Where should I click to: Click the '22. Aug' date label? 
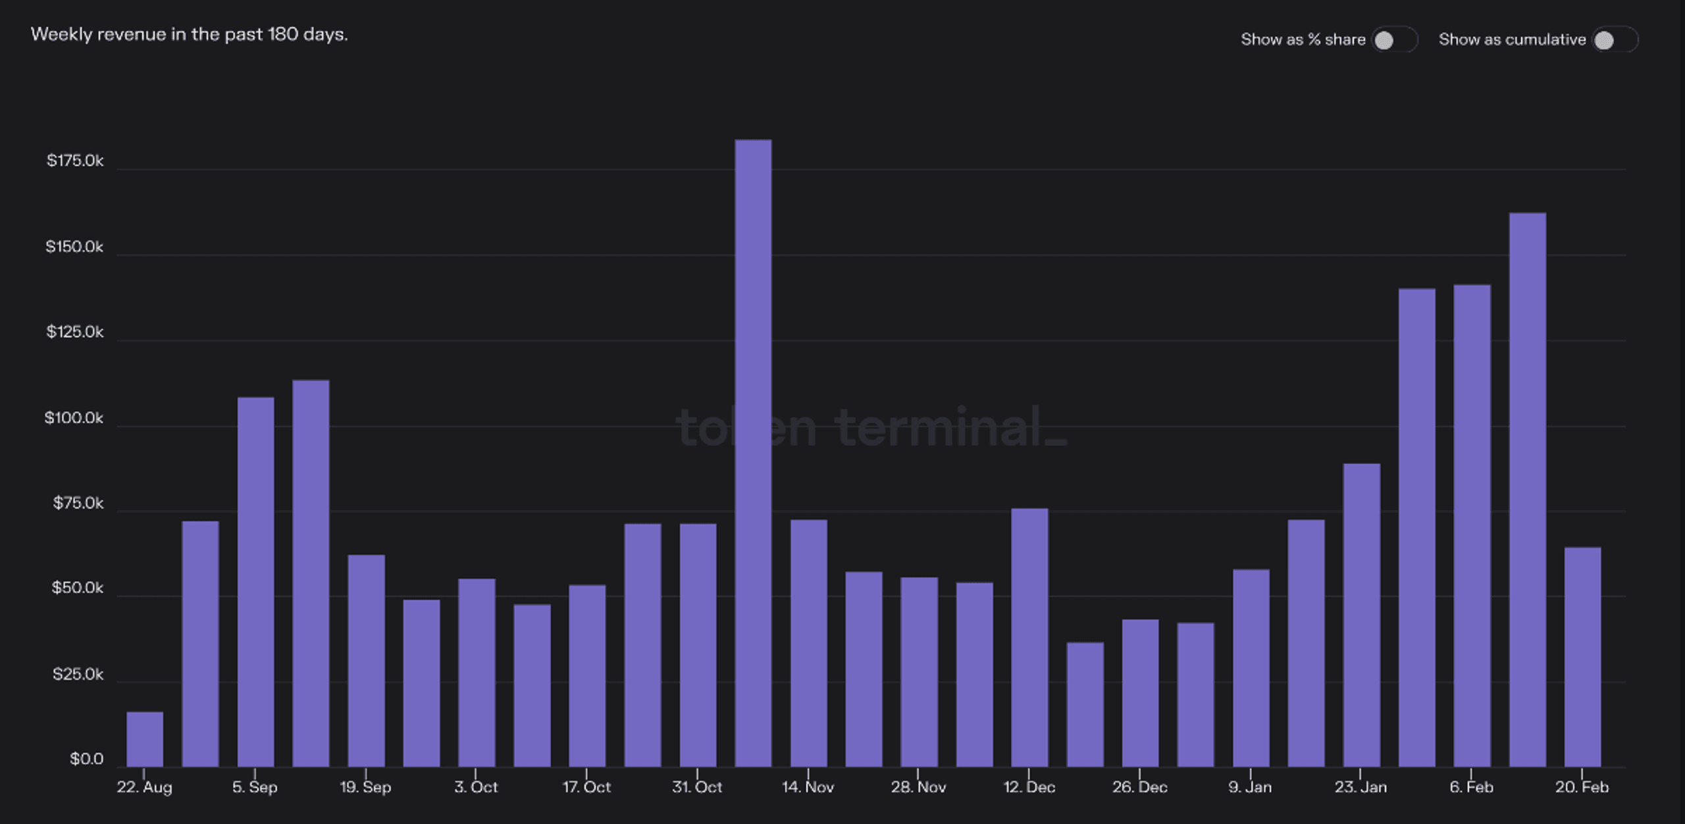coord(144,787)
